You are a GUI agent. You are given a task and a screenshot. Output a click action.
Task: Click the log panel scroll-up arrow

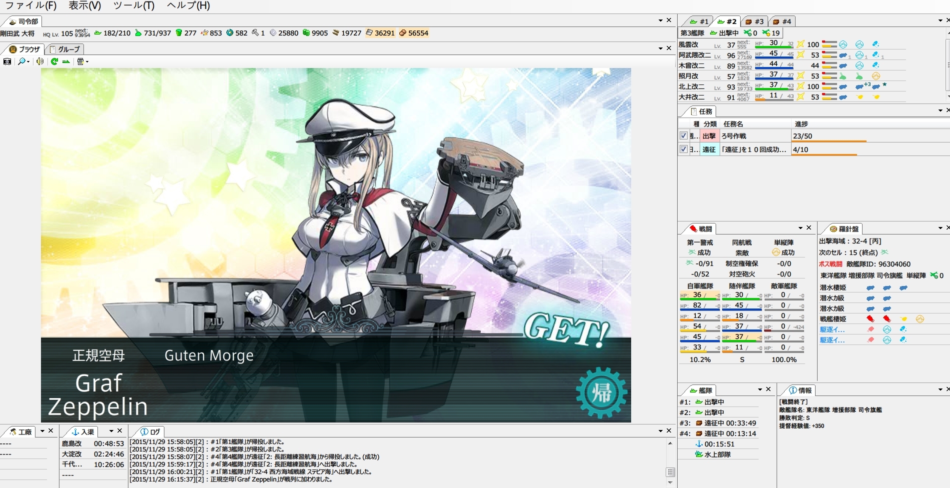[x=671, y=443]
